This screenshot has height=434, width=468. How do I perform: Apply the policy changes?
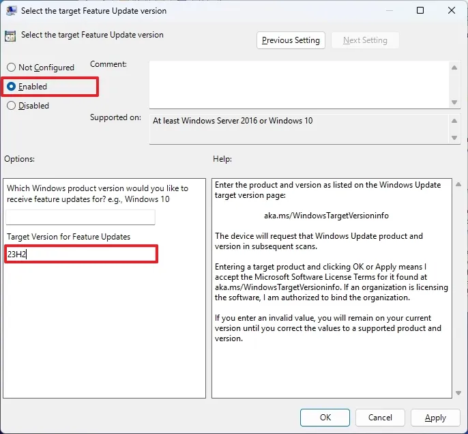click(x=435, y=418)
